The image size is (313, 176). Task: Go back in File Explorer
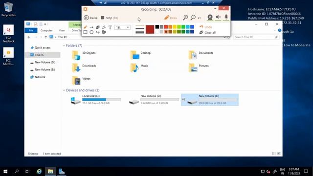pyautogui.click(x=29, y=37)
